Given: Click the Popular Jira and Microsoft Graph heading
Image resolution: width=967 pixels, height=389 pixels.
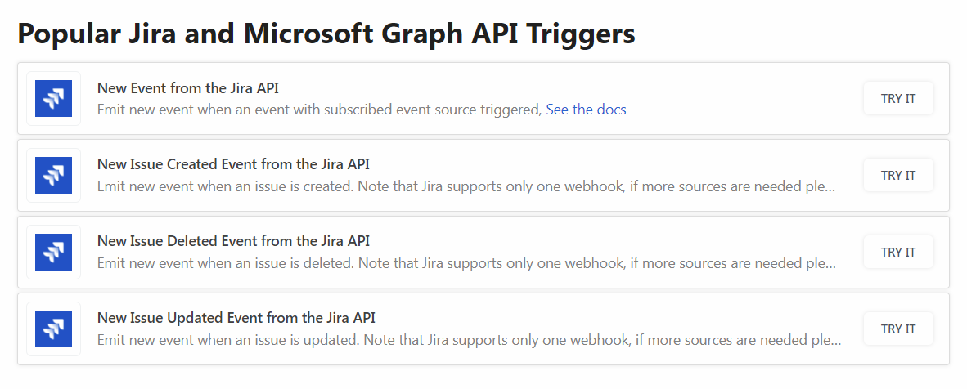Looking at the screenshot, I should coord(326,34).
